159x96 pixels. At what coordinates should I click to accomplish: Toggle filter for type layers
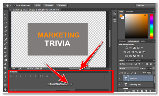pyautogui.click(x=143, y=64)
